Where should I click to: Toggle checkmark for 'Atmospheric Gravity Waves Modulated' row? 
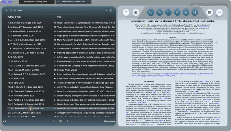55,113
